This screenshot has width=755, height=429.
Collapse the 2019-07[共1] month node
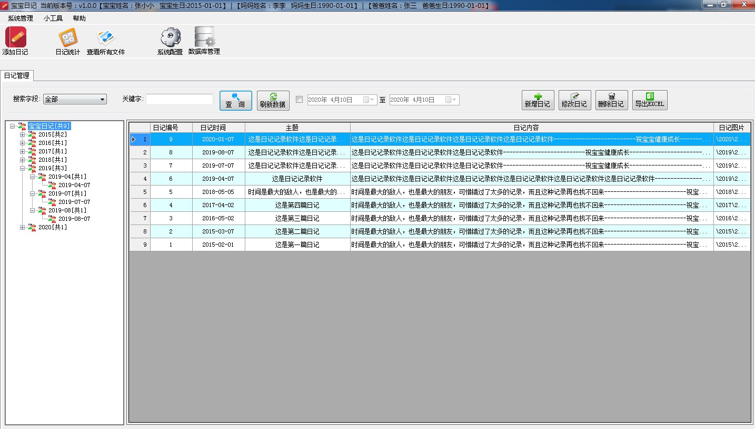pos(32,193)
